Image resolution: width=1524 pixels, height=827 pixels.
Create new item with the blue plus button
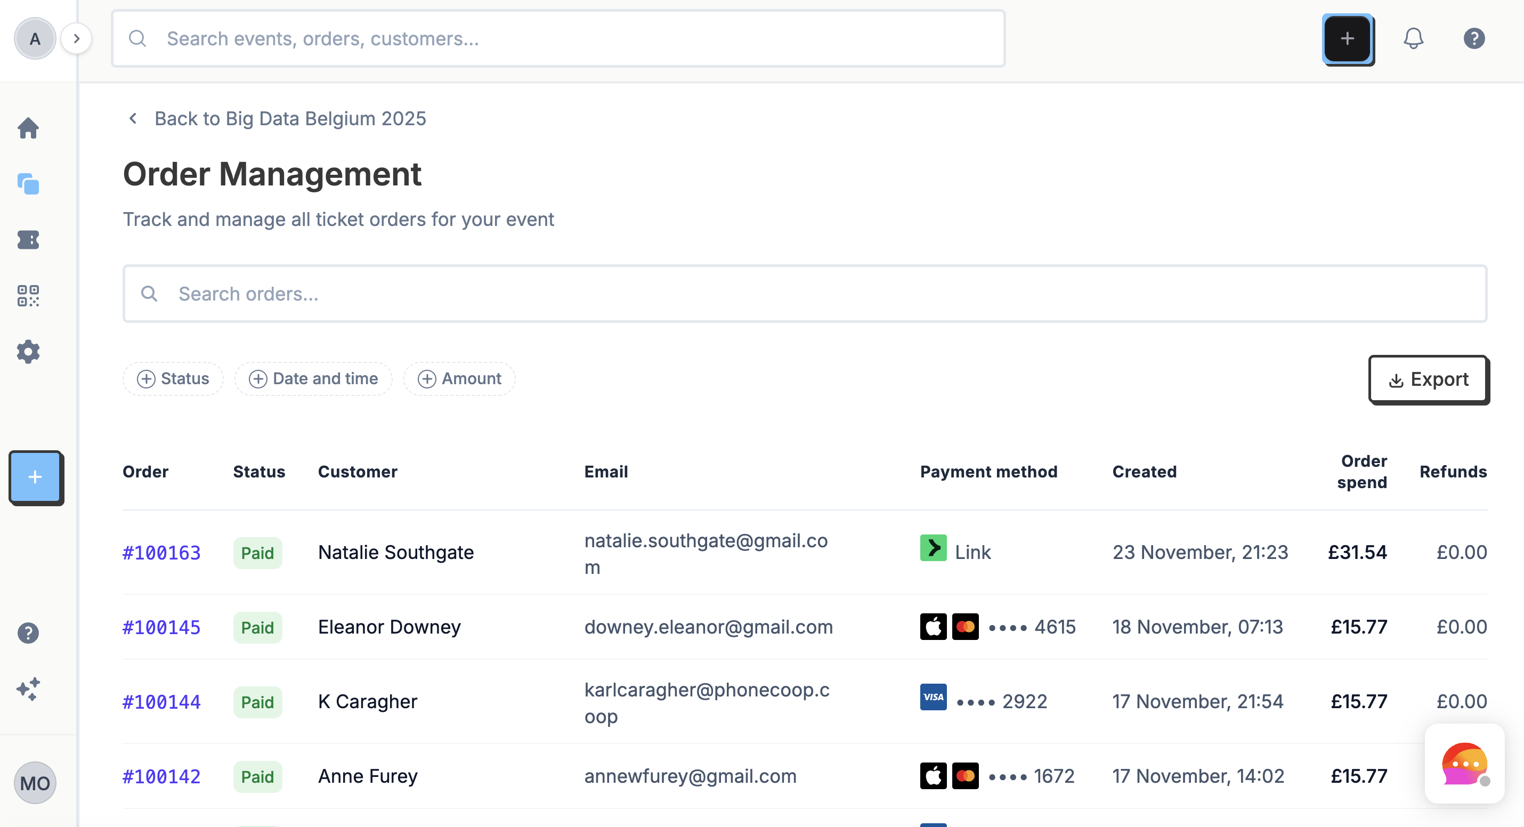(x=36, y=477)
